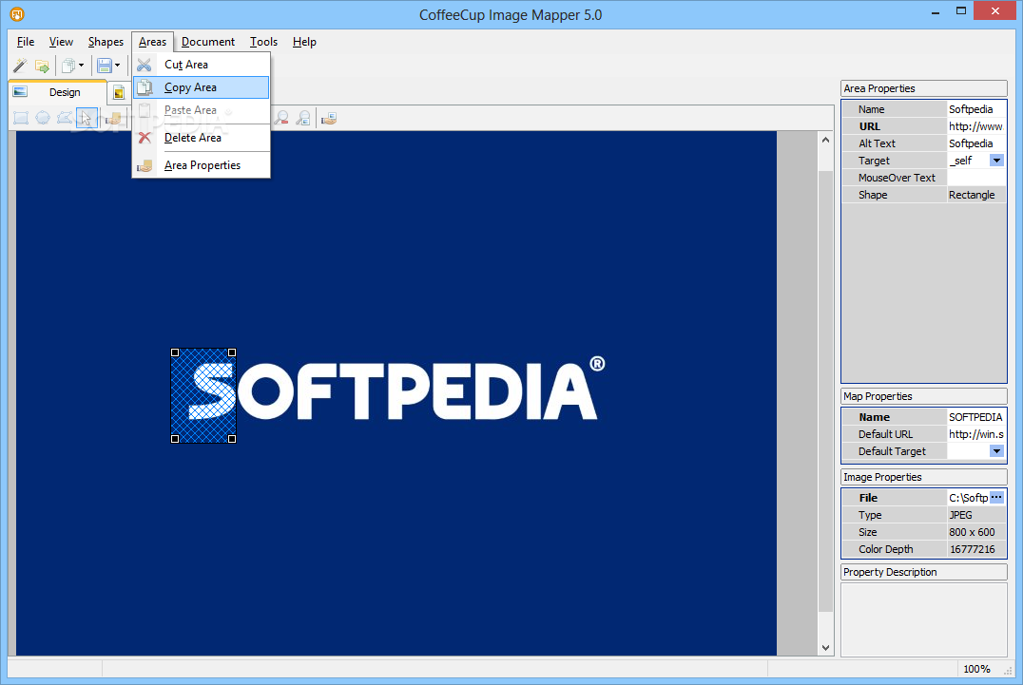Click the zoom out magnifier icon

pos(281,118)
